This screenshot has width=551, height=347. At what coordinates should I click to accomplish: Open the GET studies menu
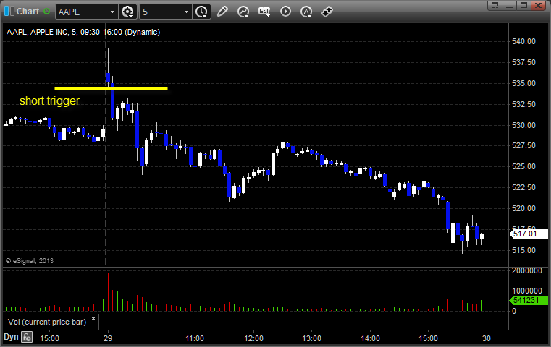click(x=264, y=12)
